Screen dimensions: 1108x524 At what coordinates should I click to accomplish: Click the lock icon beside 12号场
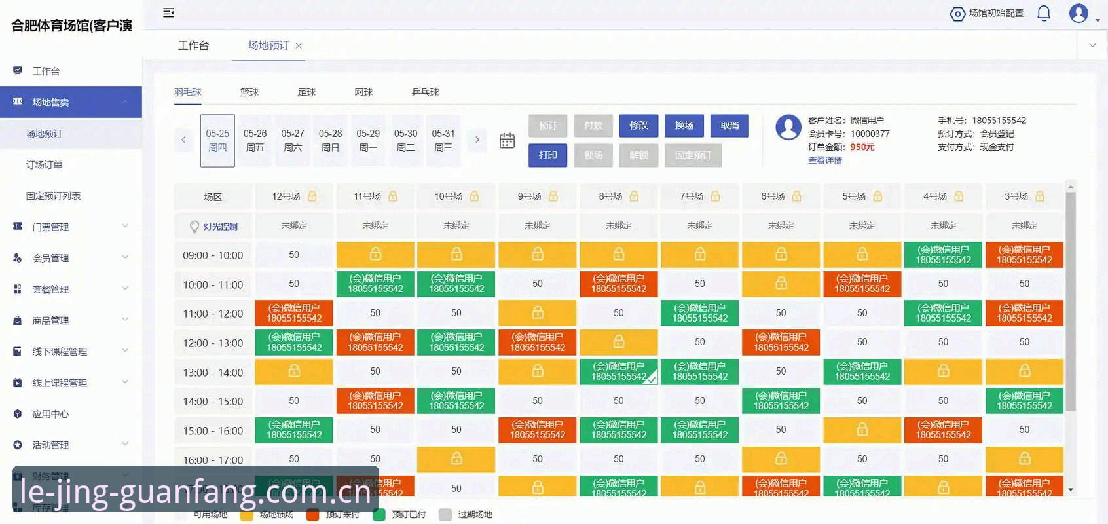312,196
